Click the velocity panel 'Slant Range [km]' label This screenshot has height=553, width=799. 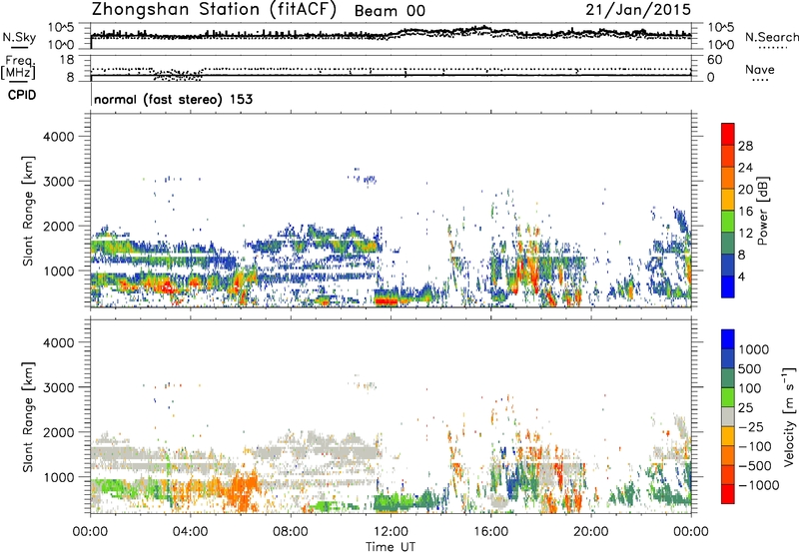(28, 416)
